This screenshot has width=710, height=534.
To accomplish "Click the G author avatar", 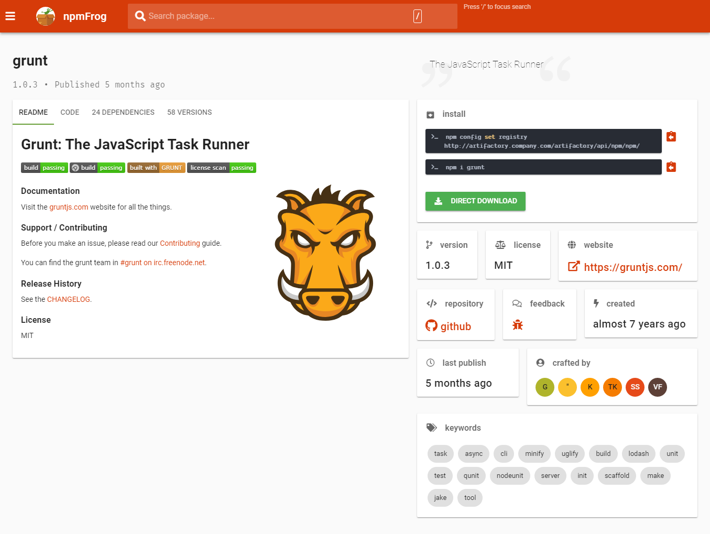I will [545, 387].
